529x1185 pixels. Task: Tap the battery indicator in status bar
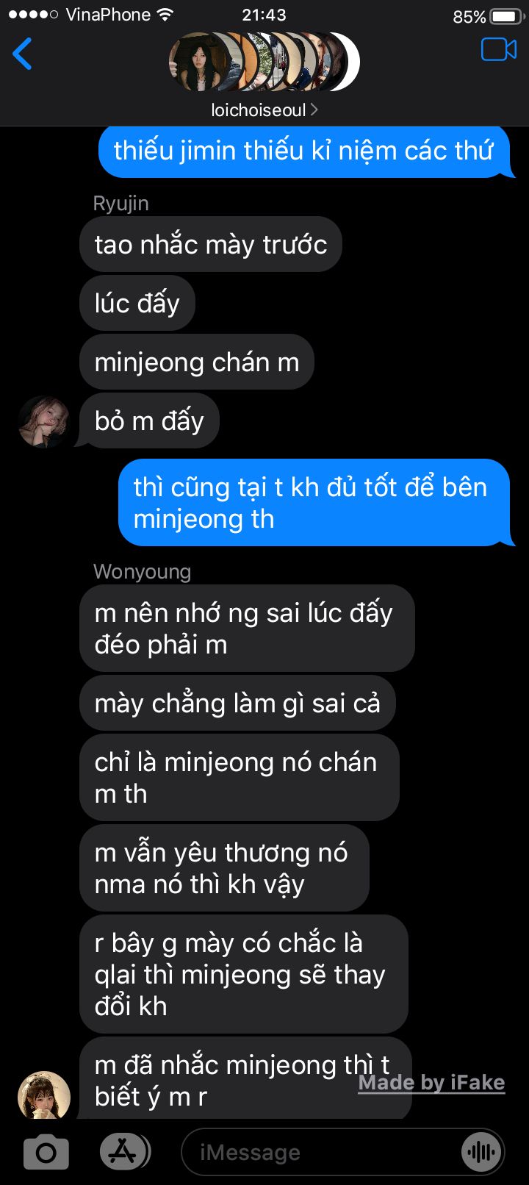click(x=504, y=15)
